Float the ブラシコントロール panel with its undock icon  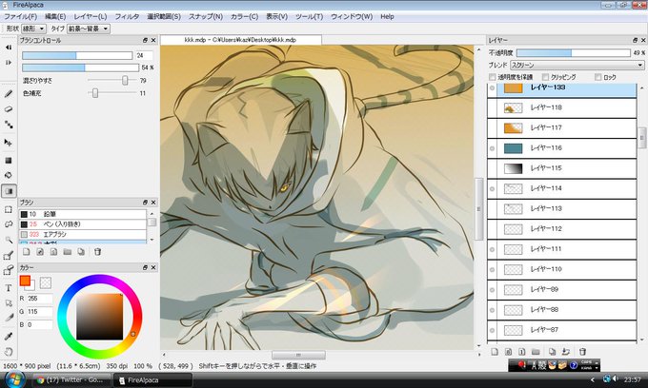click(145, 40)
